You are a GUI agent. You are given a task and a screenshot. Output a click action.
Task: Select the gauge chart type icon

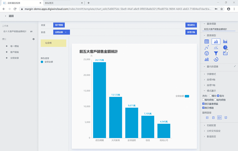(x=207, y=53)
